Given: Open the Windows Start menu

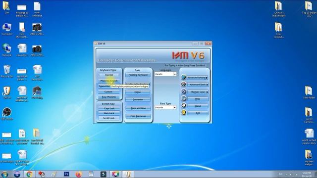Looking at the screenshot, I should (5, 174).
